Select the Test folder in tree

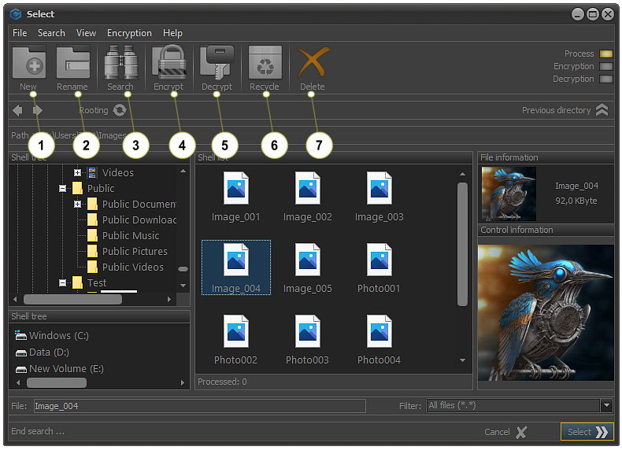coord(89,282)
